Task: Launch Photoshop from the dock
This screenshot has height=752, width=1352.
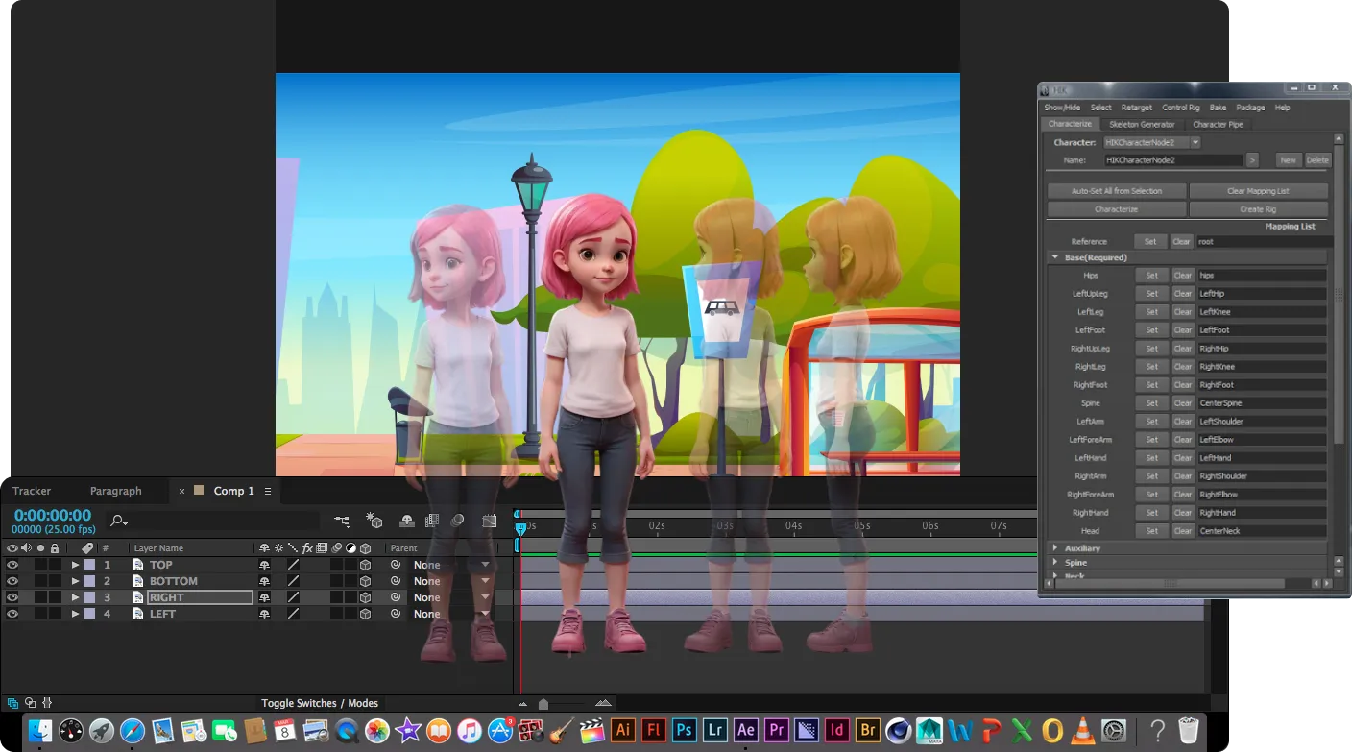Action: [684, 730]
